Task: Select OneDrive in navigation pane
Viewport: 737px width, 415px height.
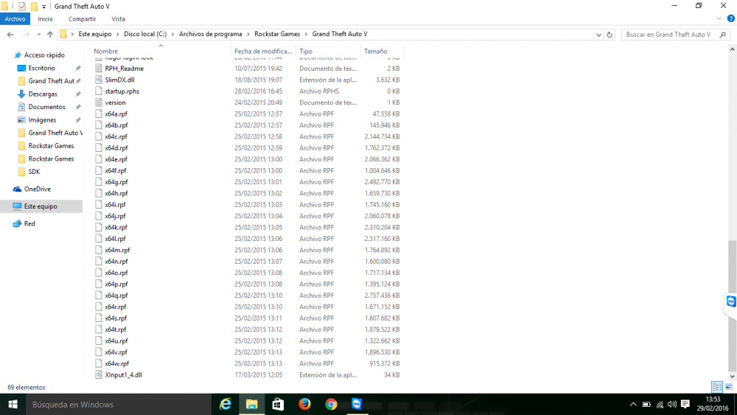Action: click(x=37, y=189)
